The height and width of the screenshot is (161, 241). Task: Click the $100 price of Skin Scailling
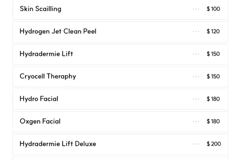(213, 9)
